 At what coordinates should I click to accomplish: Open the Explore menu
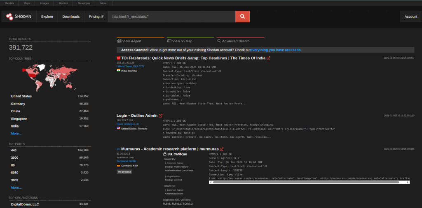point(47,16)
